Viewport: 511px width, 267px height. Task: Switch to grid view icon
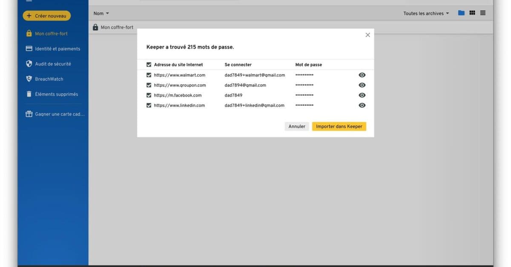coord(472,13)
